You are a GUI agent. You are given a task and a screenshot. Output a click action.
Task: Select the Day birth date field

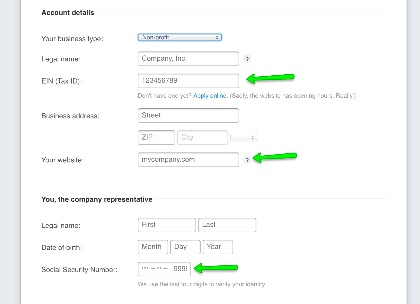point(185,247)
